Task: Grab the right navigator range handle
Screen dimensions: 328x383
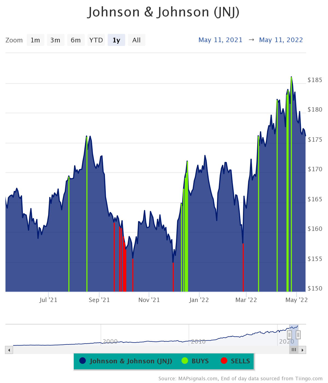Action: point(298,335)
